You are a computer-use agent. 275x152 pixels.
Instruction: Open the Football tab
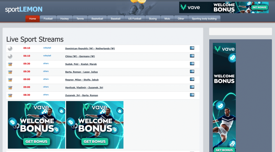[48, 19]
